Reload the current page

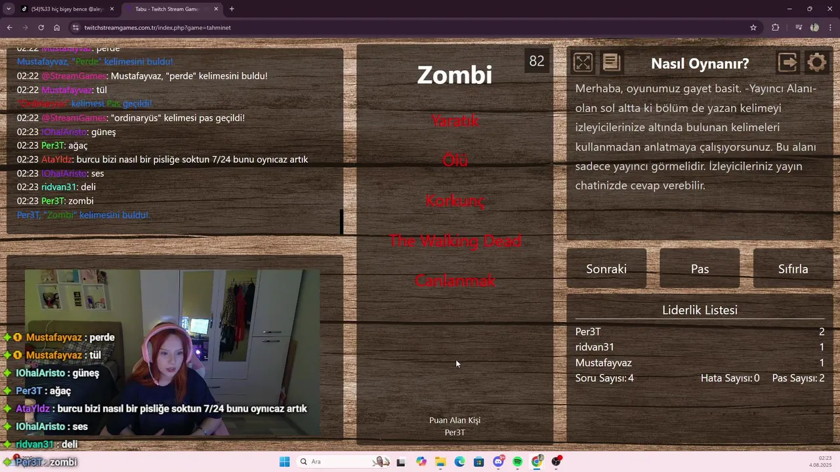click(x=41, y=28)
